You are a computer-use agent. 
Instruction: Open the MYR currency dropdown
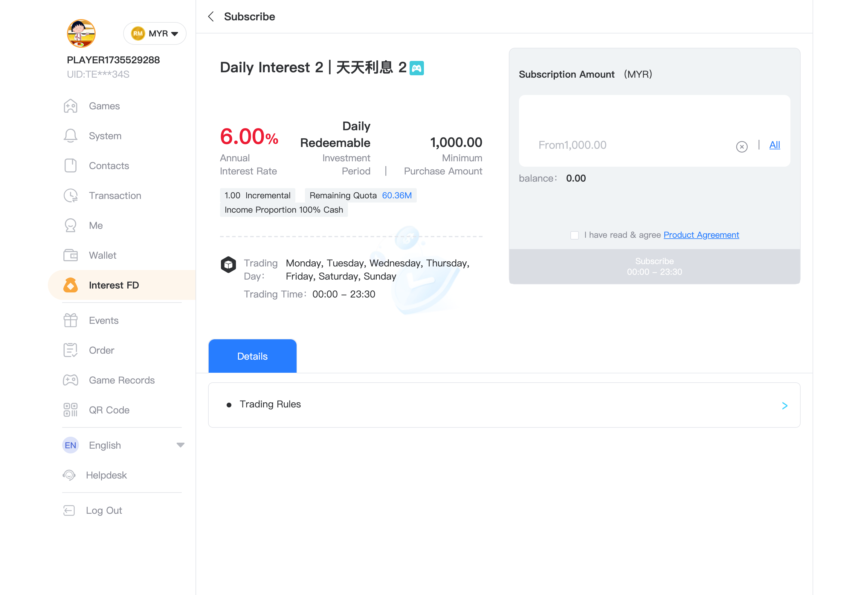tap(155, 33)
